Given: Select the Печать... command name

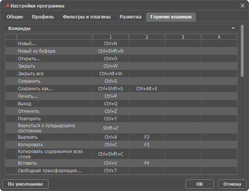Looking at the screenshot, I should coord(55,96).
